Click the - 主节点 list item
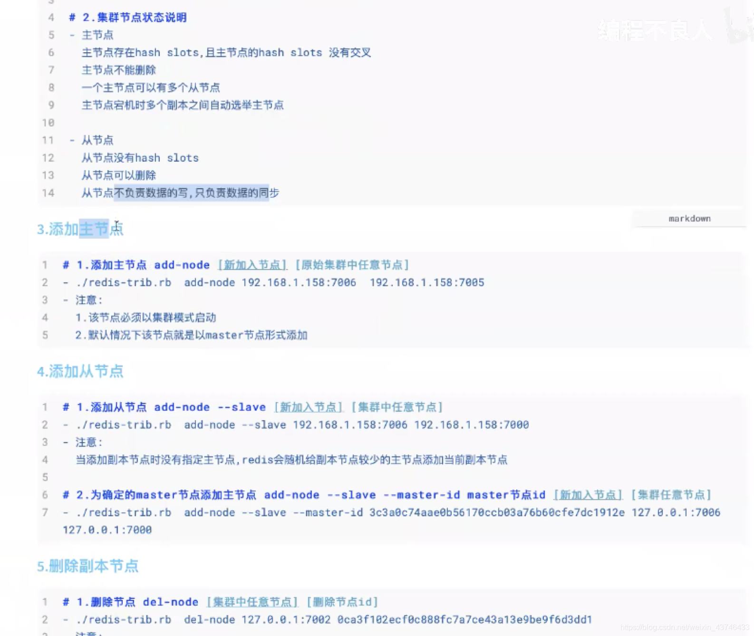This screenshot has height=636, width=754. tap(92, 35)
